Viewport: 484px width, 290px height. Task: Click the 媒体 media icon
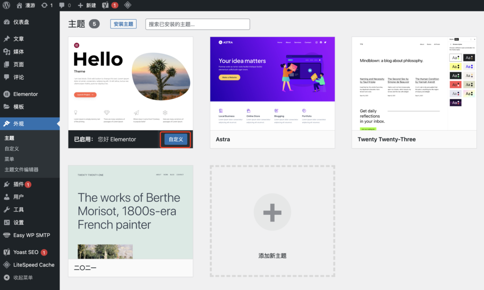7,51
